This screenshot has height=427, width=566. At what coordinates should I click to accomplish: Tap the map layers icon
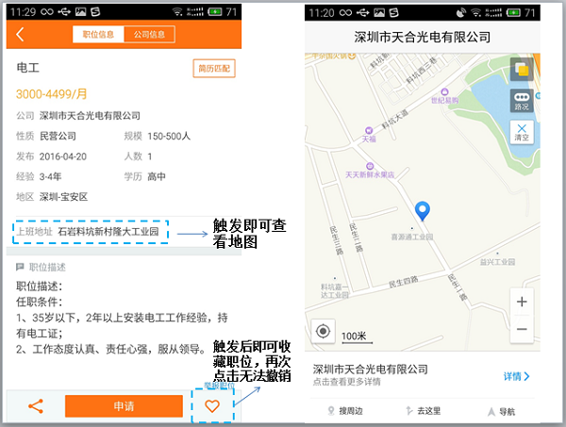point(522,69)
